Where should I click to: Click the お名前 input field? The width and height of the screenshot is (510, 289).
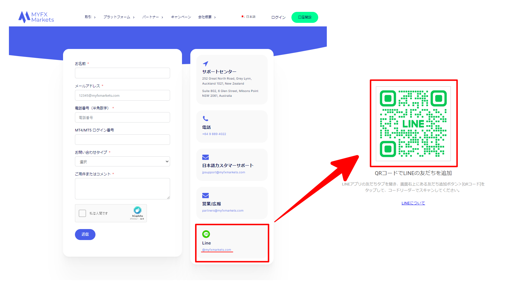click(123, 73)
